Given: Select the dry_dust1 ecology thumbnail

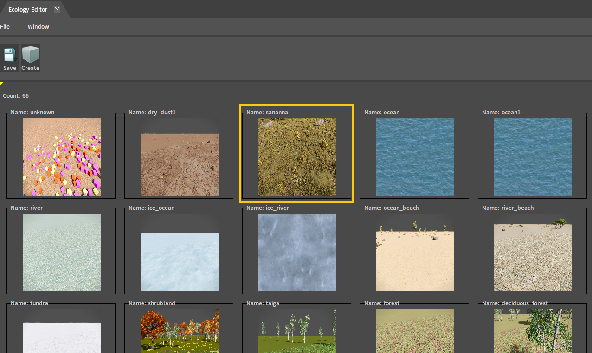Looking at the screenshot, I should (180, 164).
